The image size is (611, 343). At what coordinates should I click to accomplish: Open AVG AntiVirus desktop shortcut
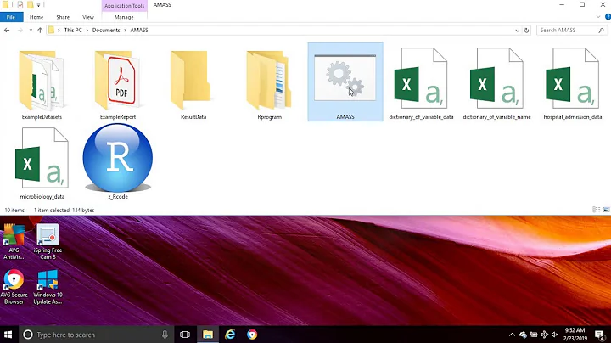(x=14, y=242)
